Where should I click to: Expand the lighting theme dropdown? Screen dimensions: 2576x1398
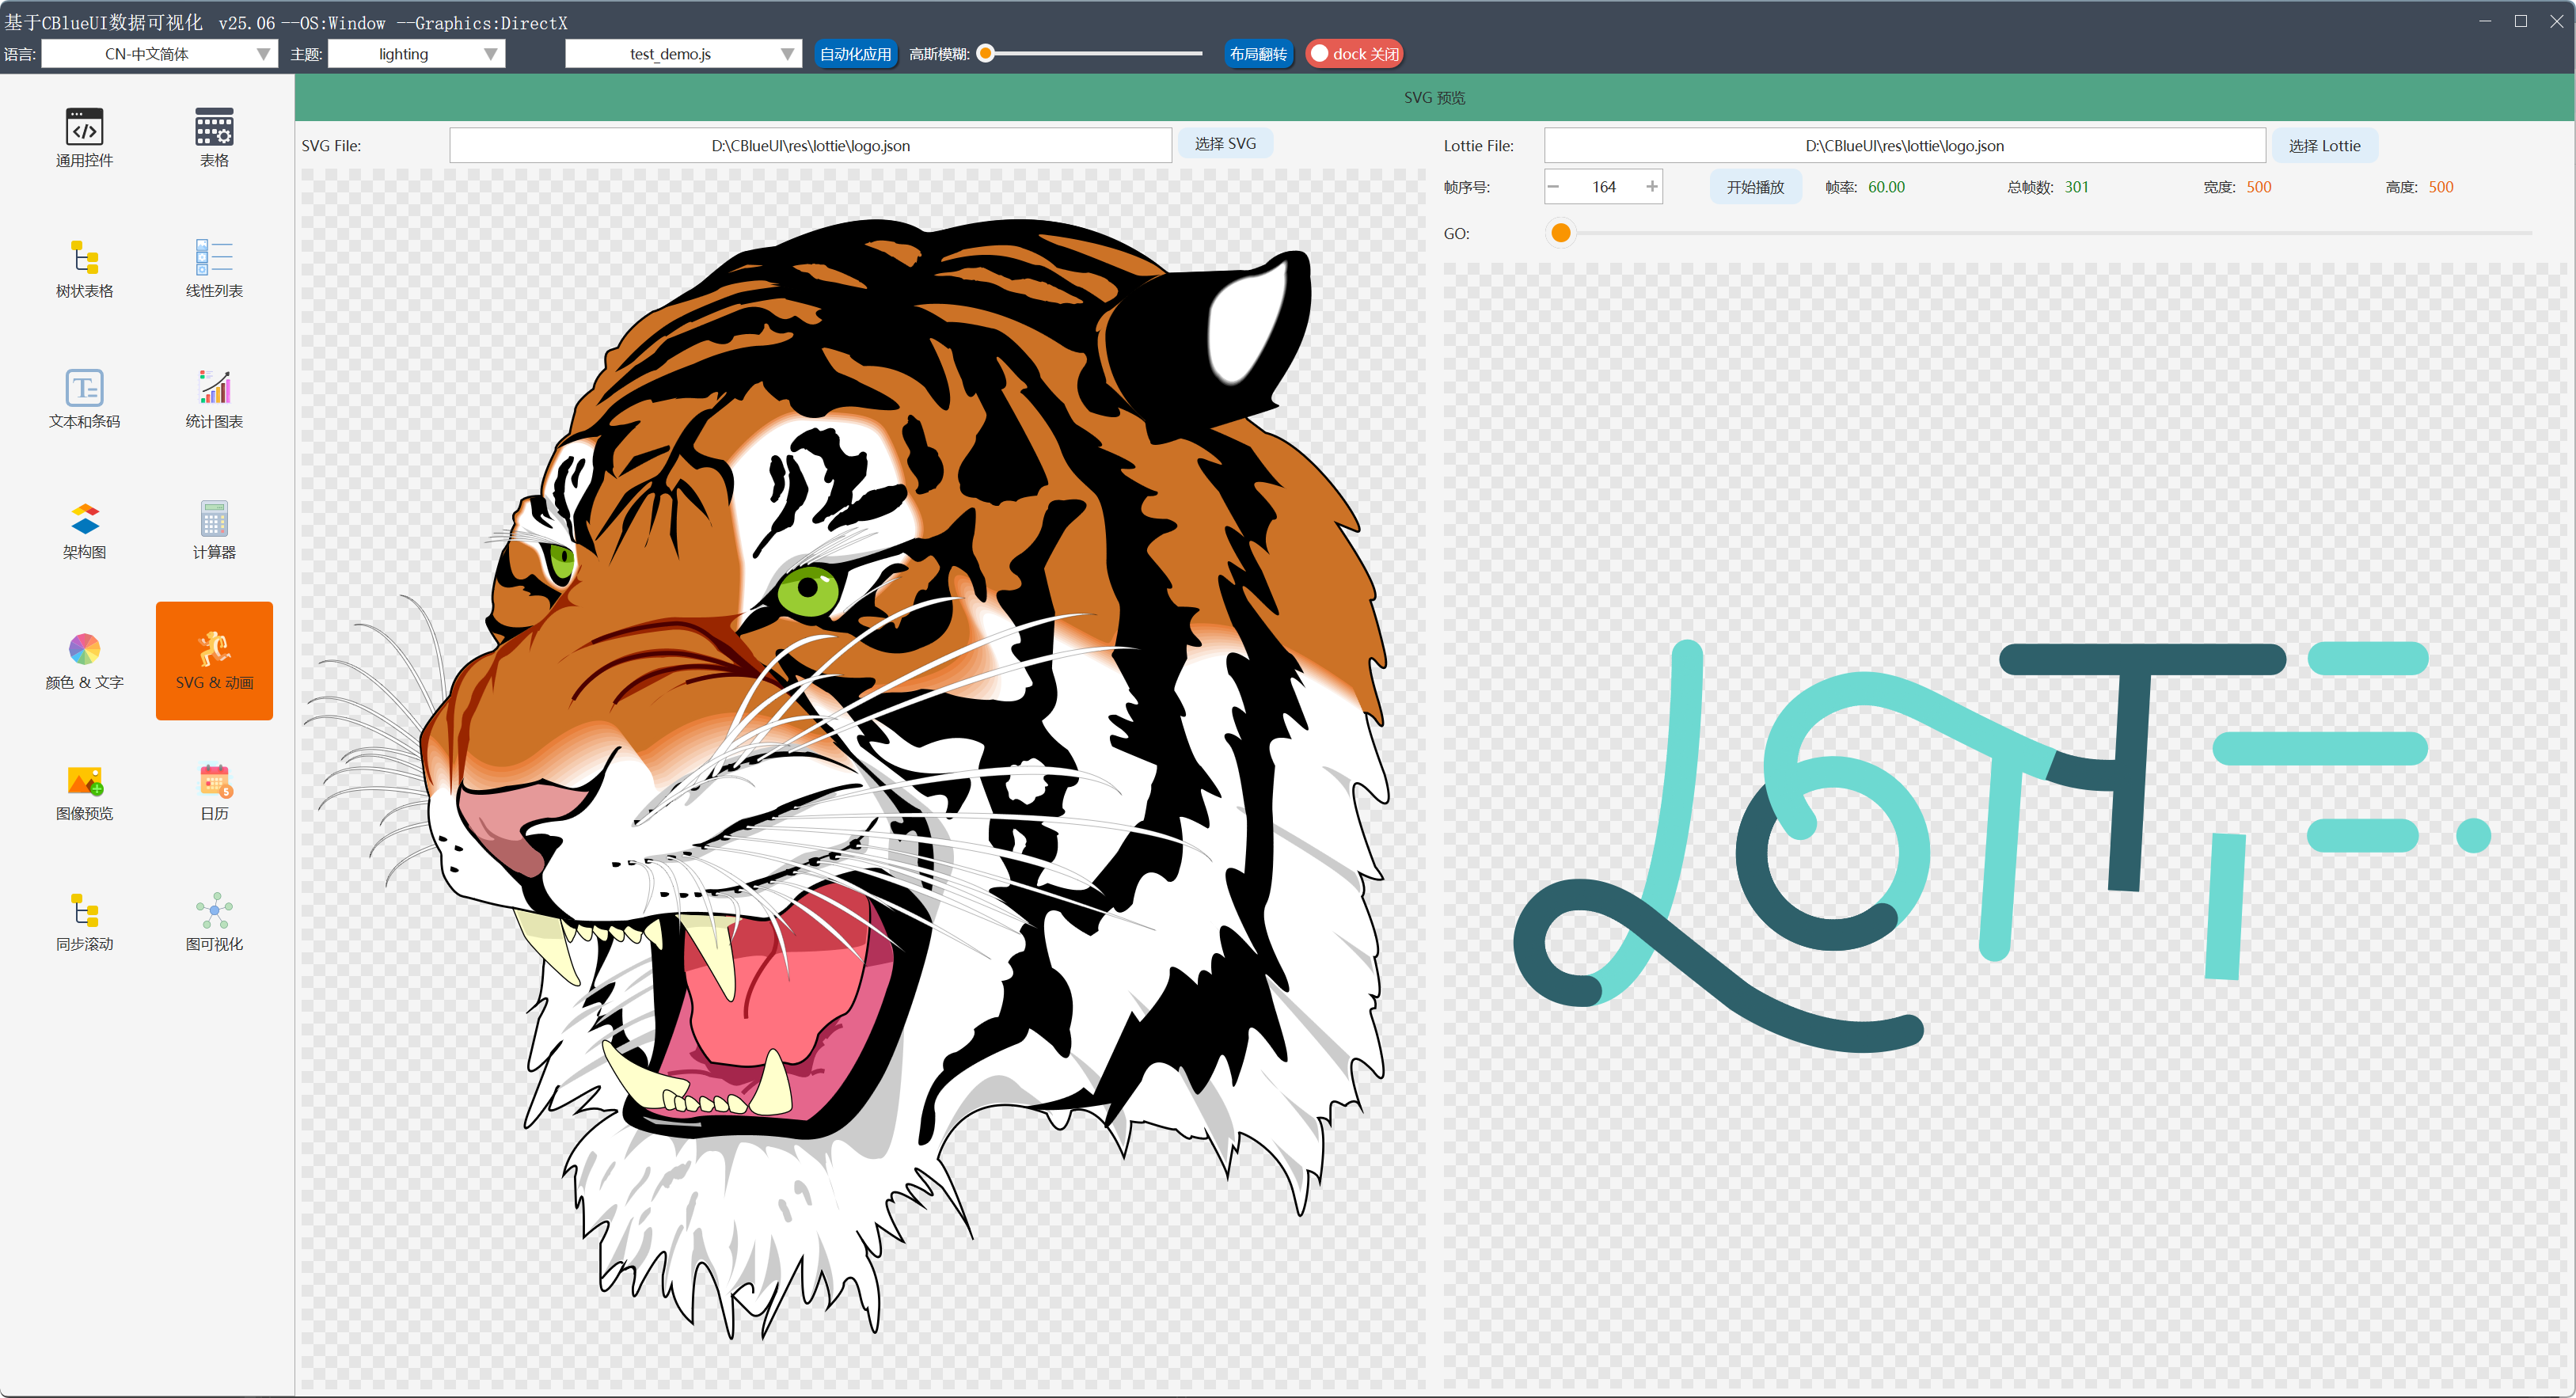coord(416,54)
